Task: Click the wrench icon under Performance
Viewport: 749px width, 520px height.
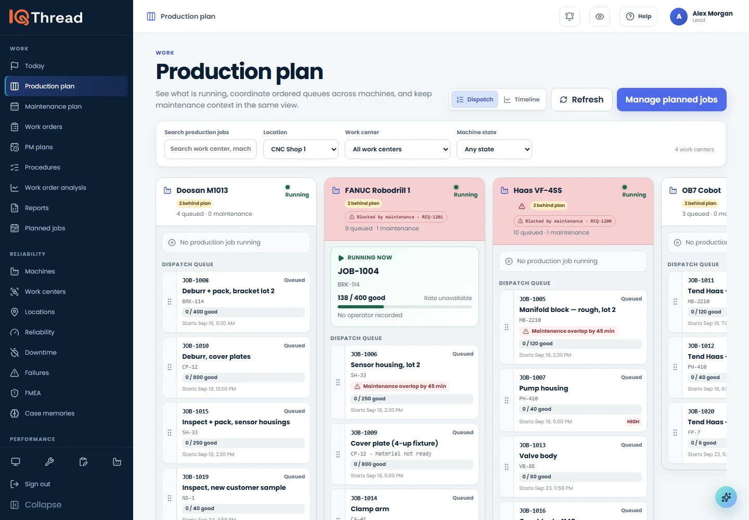Action: (x=49, y=462)
